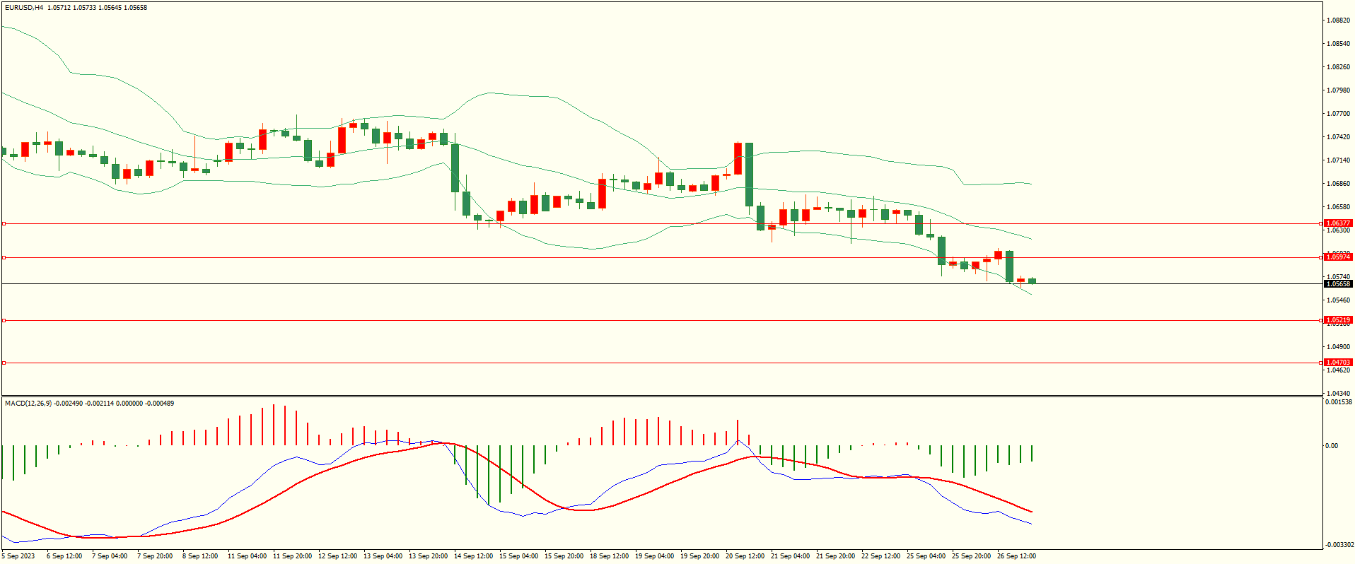This screenshot has height=564, width=1355.
Task: Select left handle of 1.05219 line
Action: click(4, 320)
